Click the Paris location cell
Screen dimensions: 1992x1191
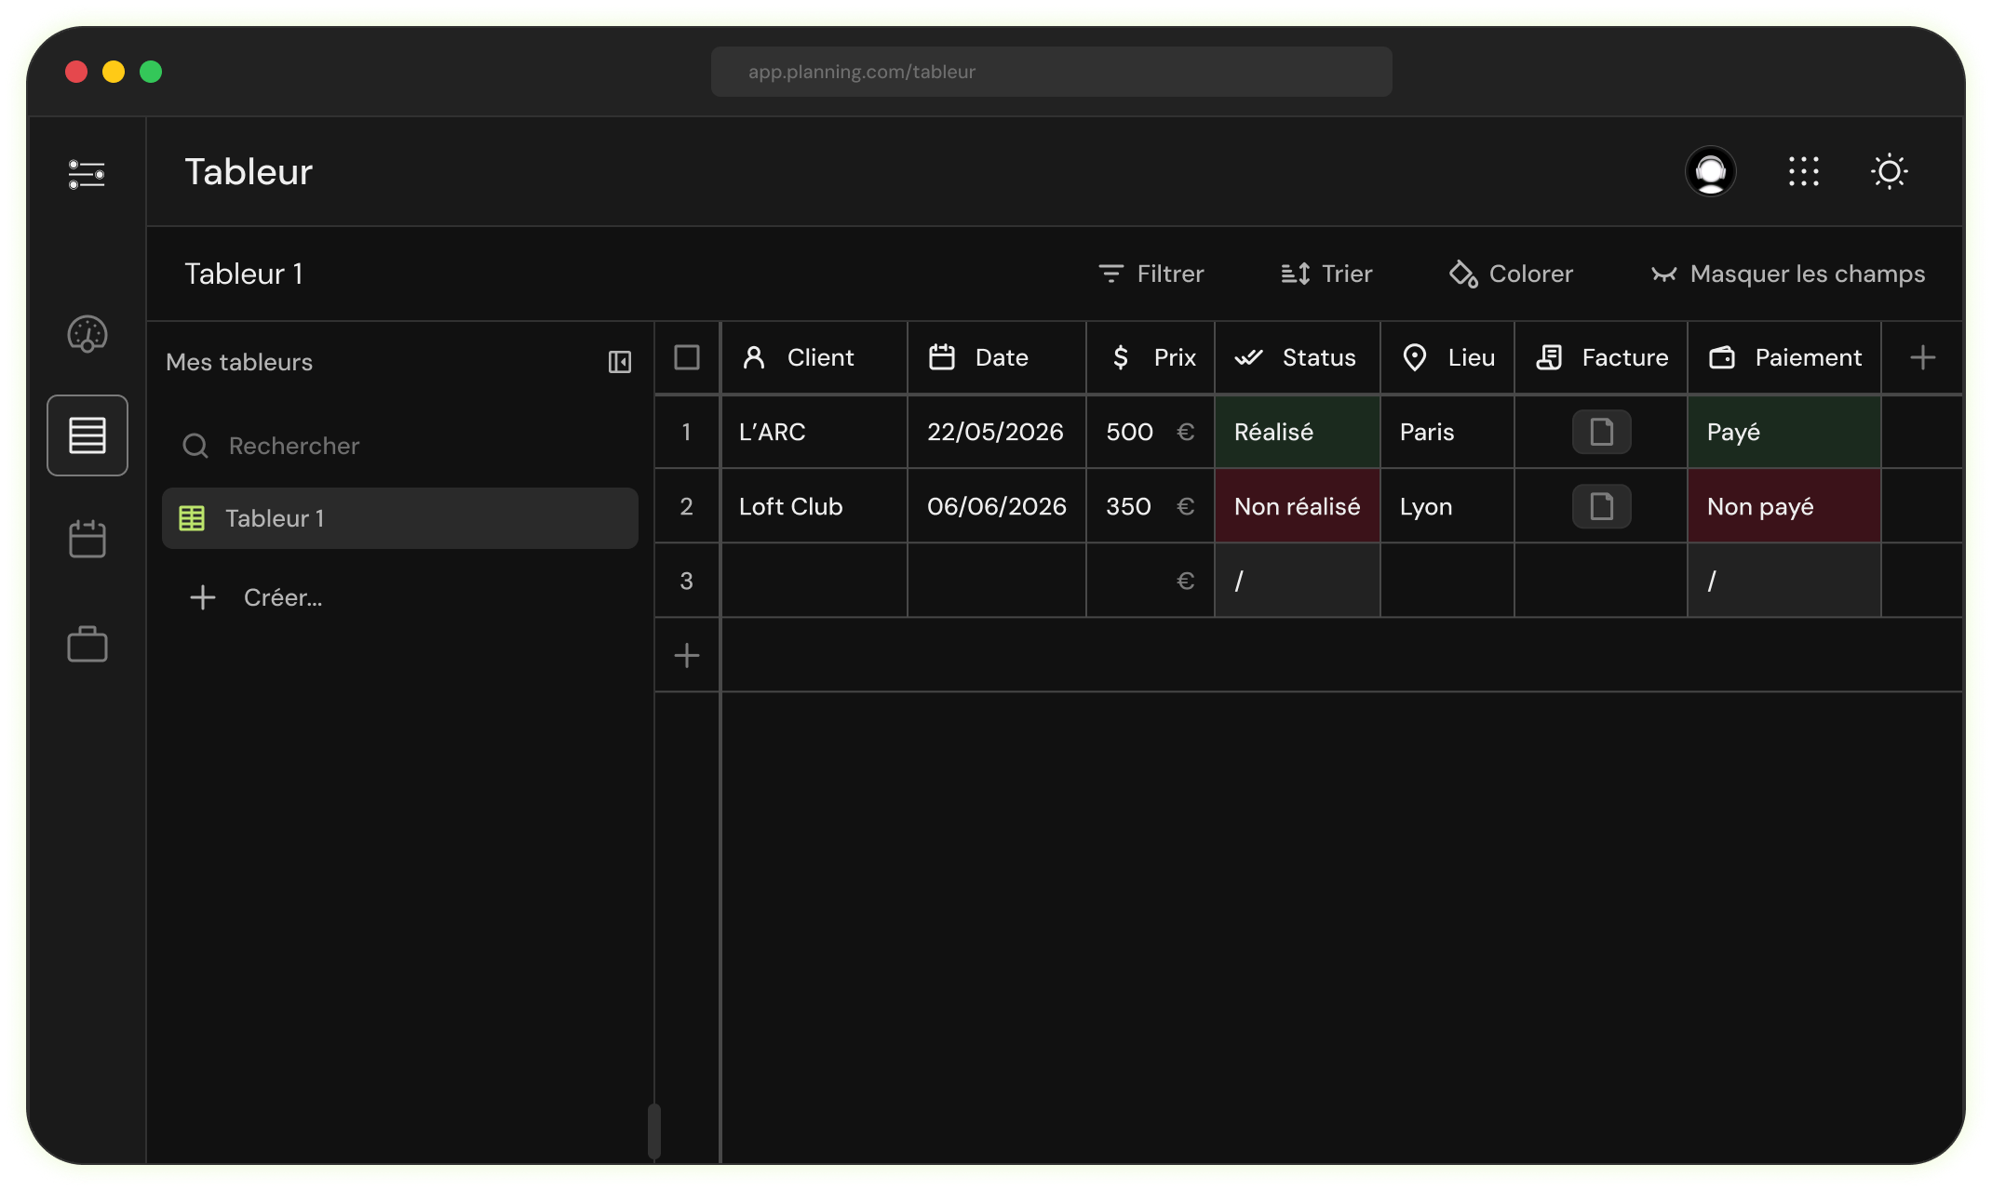tap(1447, 432)
